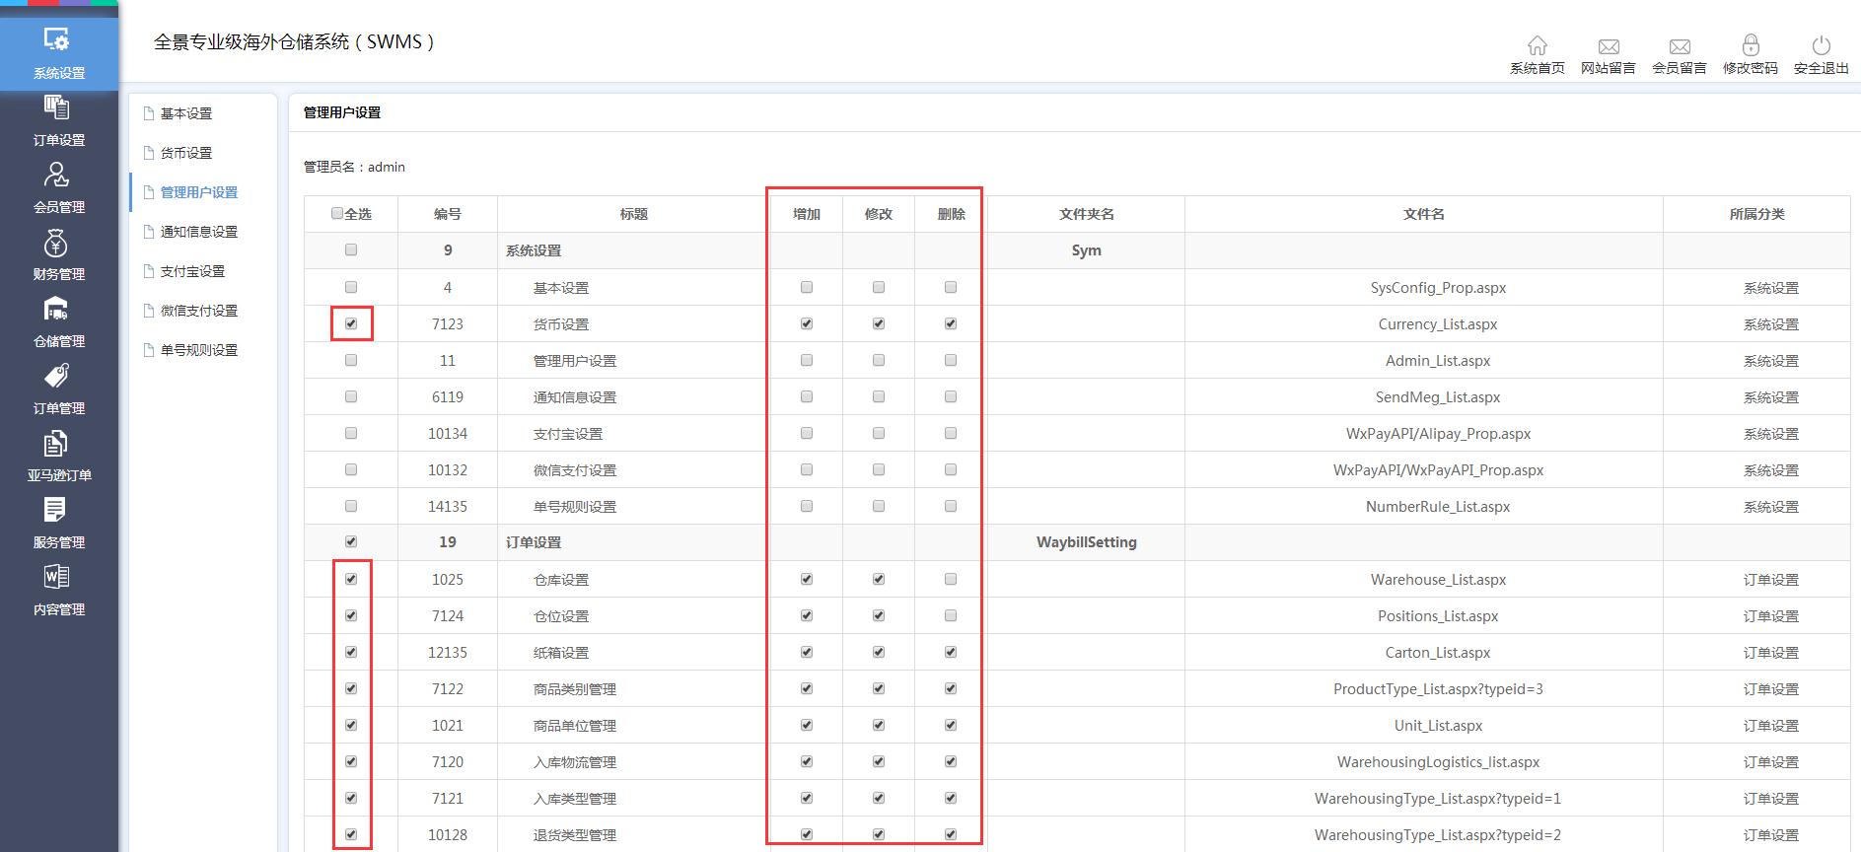Viewport: 1861px width, 852px height.
Task: Check the 增加 box for 基本设置 row
Action: coord(807,287)
